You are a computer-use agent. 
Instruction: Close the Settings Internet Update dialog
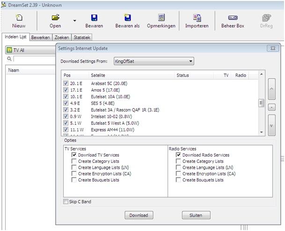[x=273, y=48]
